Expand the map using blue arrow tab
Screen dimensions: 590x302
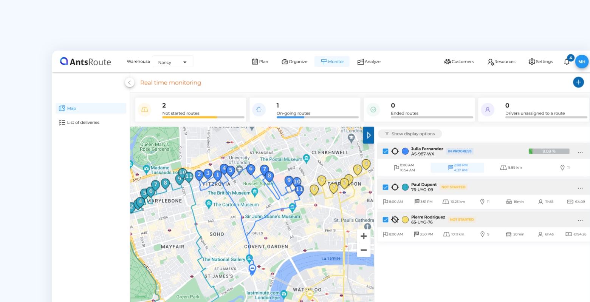tap(369, 135)
